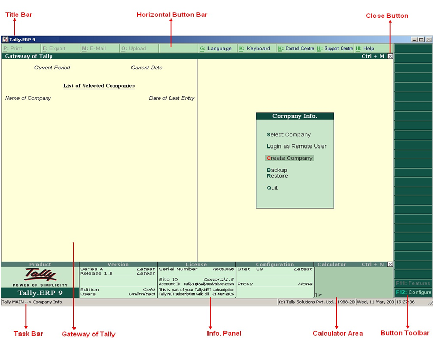The width and height of the screenshot is (434, 352).
Task: Open the Keyboard option
Action: [x=256, y=48]
